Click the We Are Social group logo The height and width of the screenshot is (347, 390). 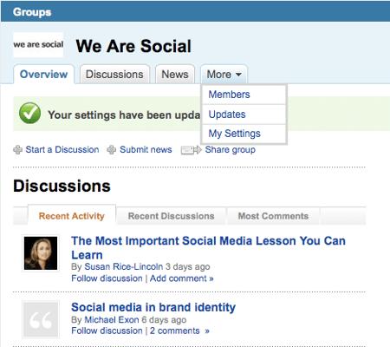[38, 44]
